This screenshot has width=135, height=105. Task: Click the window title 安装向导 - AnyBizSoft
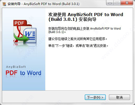(43, 4)
